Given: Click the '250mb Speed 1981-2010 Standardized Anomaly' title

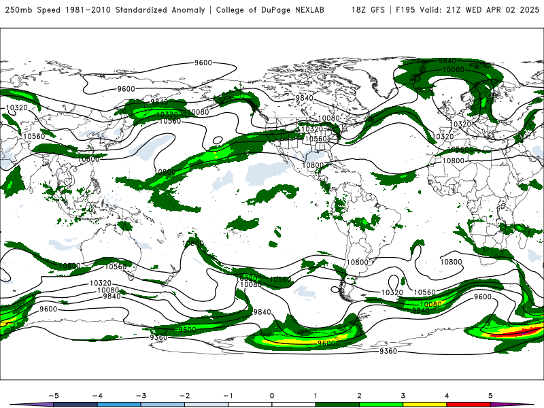Looking at the screenshot, I should (105, 10).
